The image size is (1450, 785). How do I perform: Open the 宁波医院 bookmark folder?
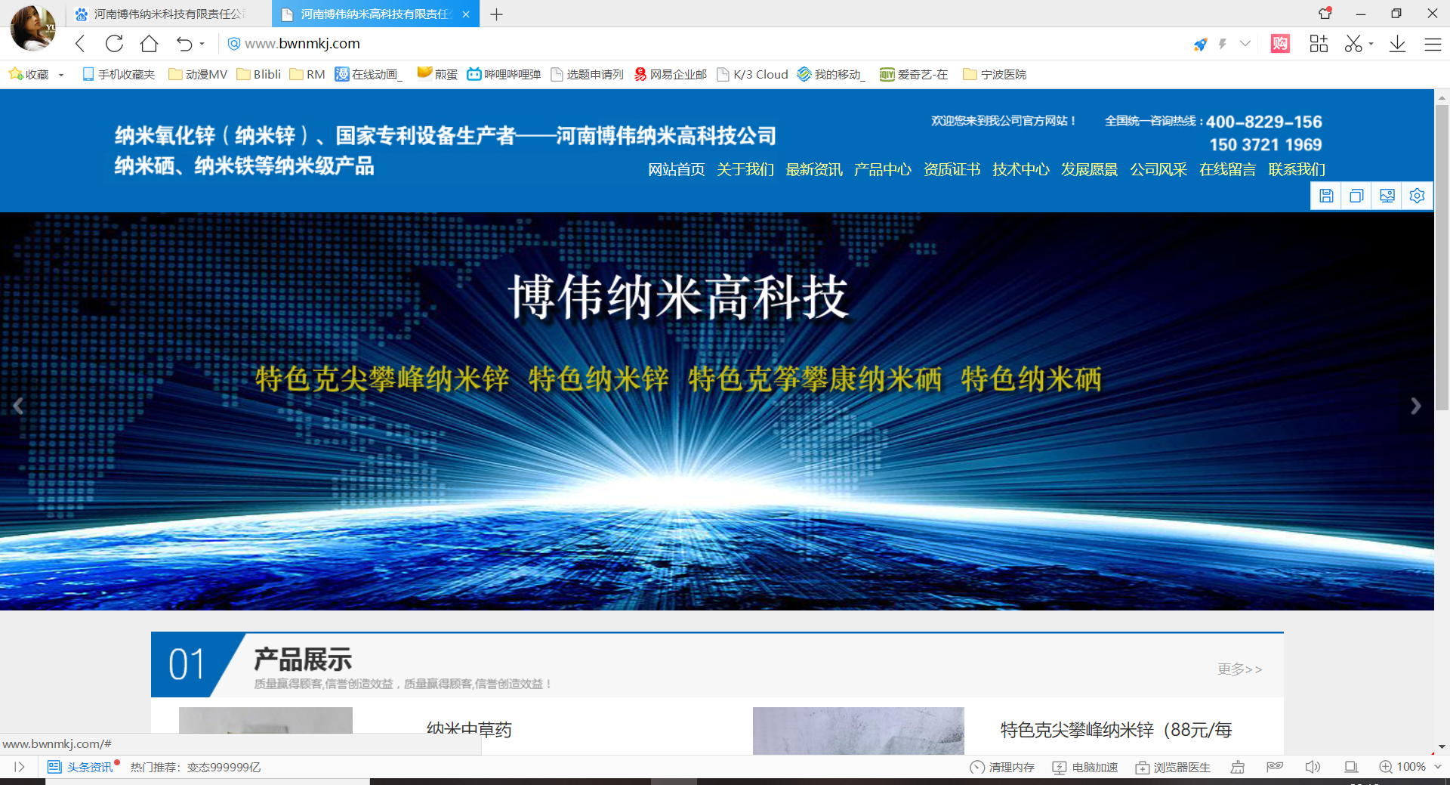point(995,74)
